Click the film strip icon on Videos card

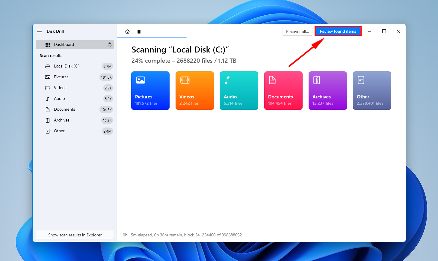185,80
